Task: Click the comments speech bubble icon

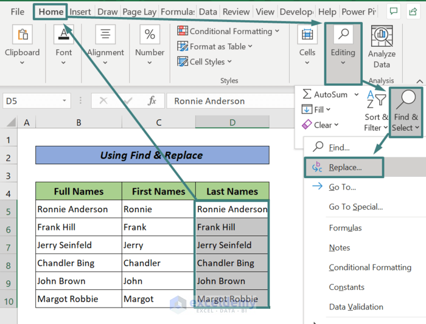Action: click(394, 12)
